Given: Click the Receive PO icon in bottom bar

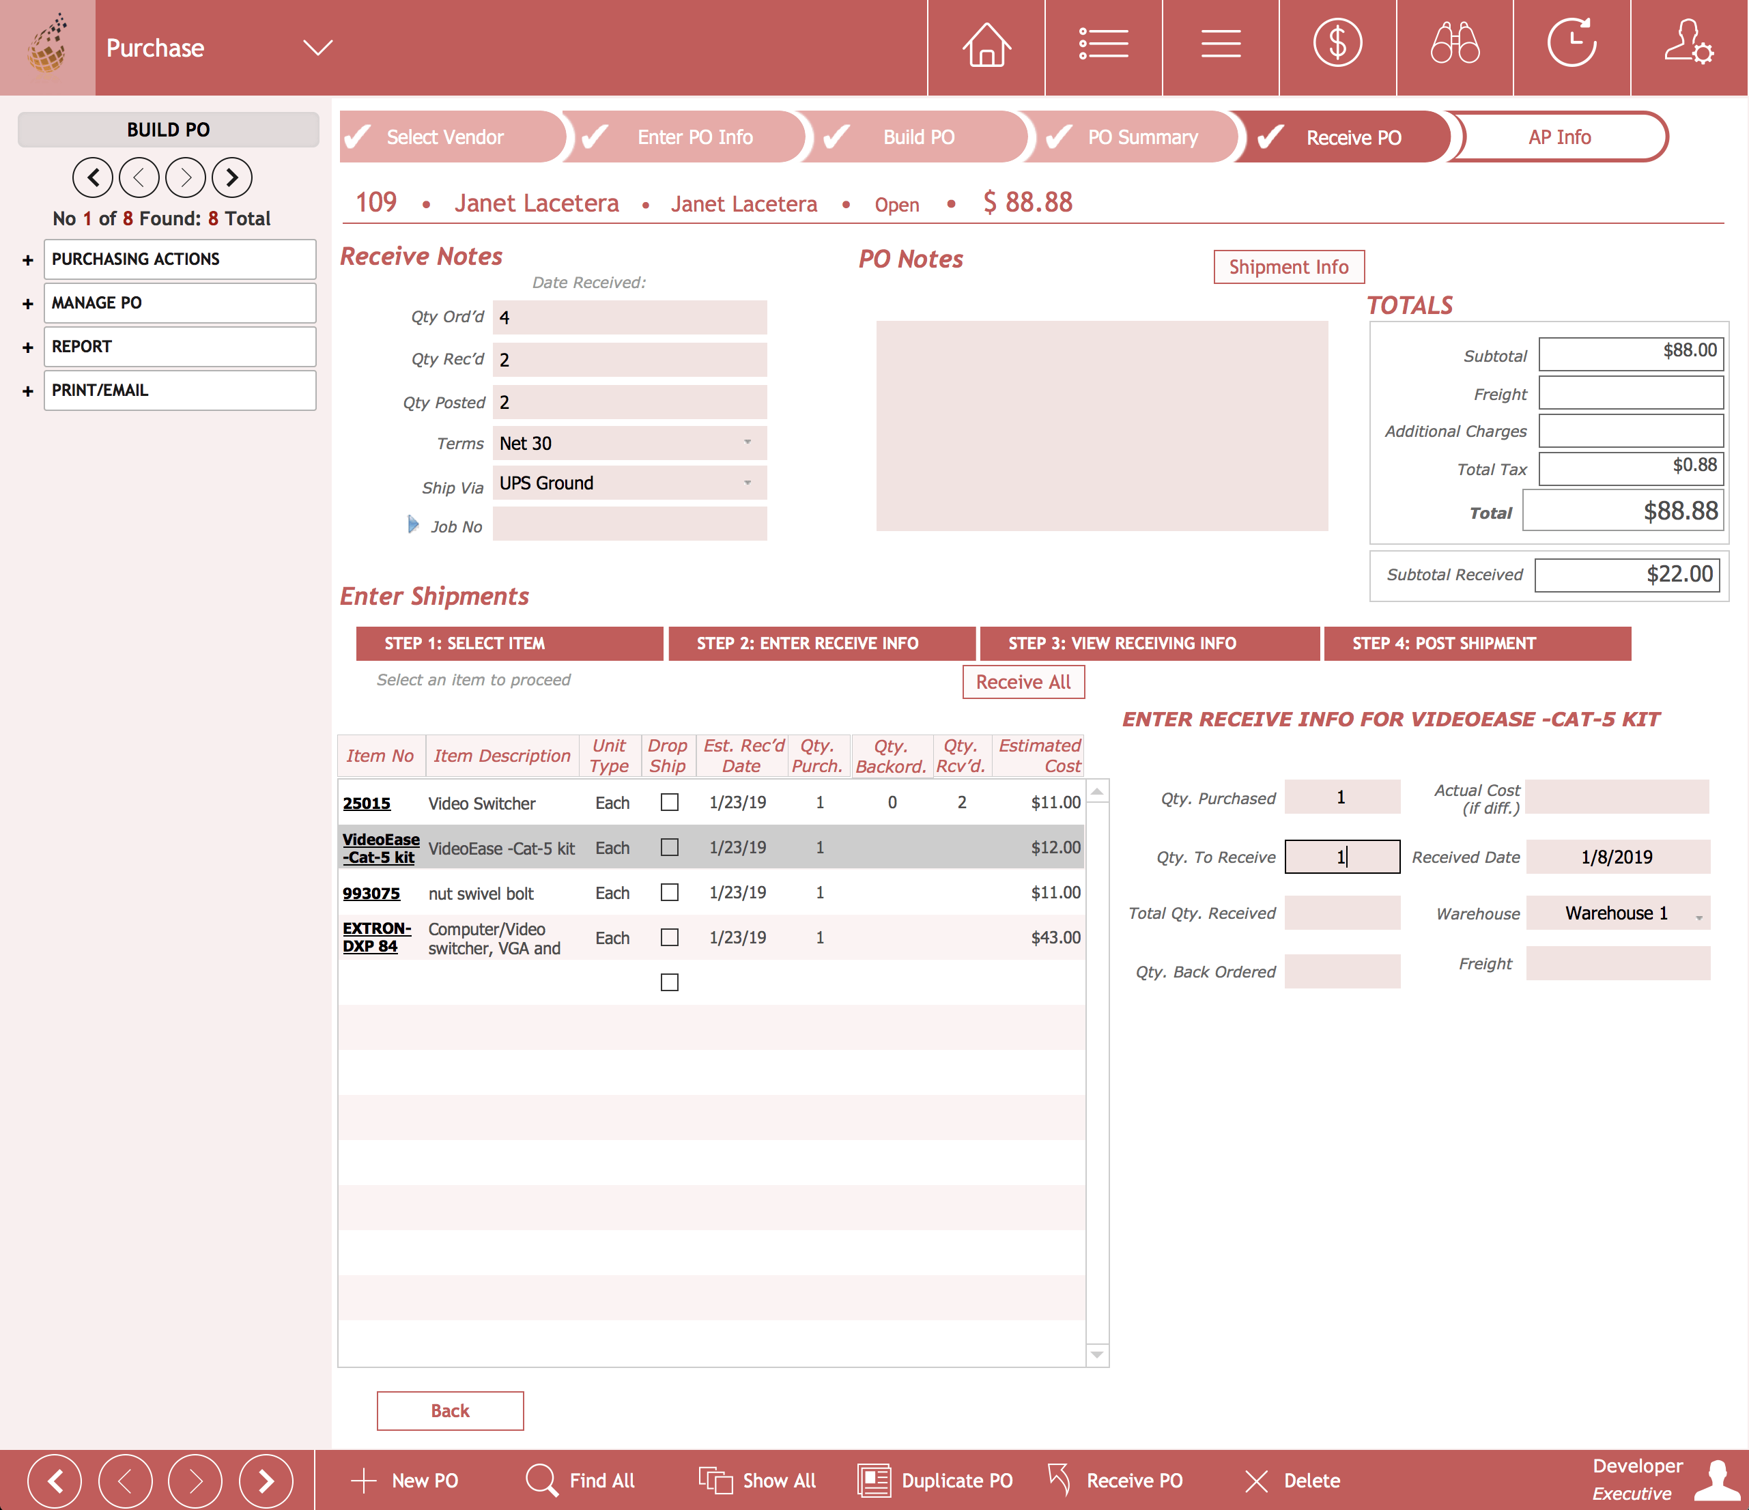Looking at the screenshot, I should (1060, 1479).
